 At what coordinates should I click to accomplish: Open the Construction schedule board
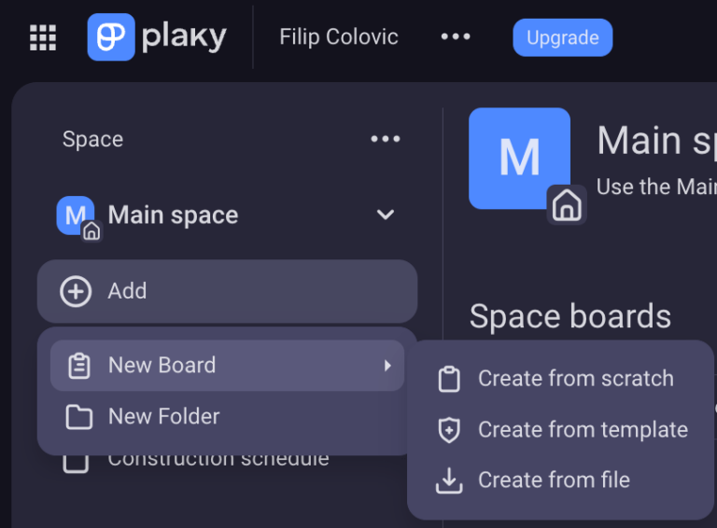(218, 461)
